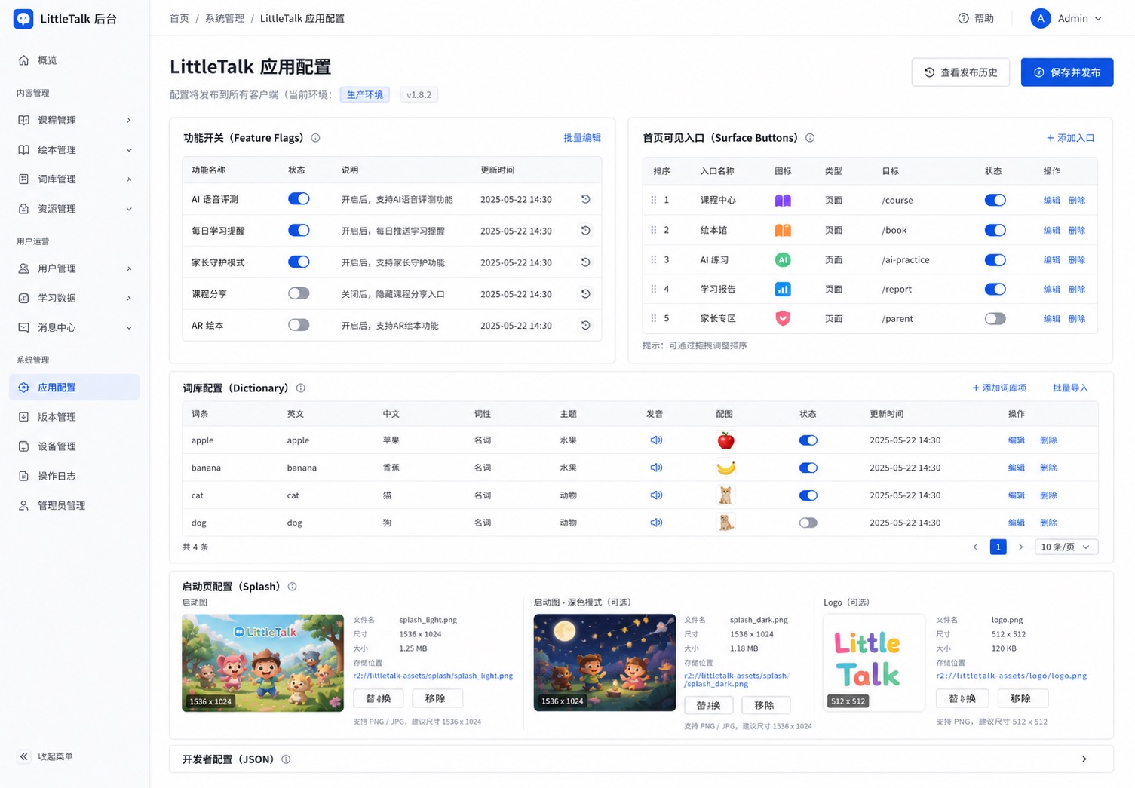
Task: Click the 学习报告 chart icon
Action: [x=783, y=289]
